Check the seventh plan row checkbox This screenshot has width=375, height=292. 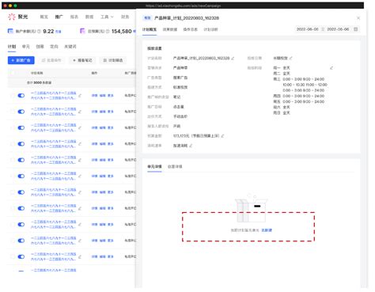point(12,192)
